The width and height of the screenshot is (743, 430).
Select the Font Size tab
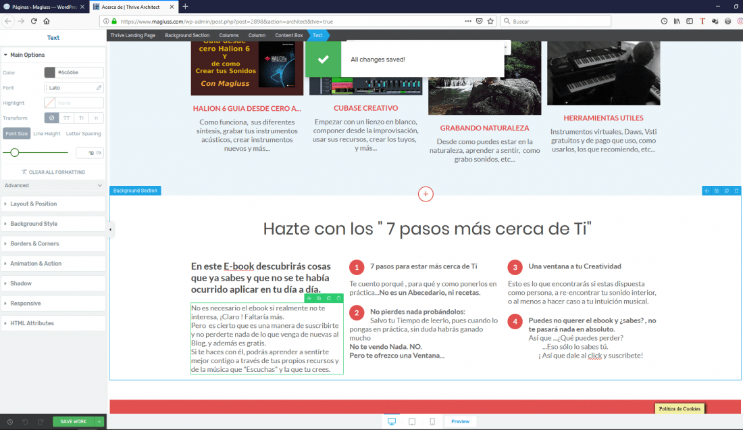point(17,134)
